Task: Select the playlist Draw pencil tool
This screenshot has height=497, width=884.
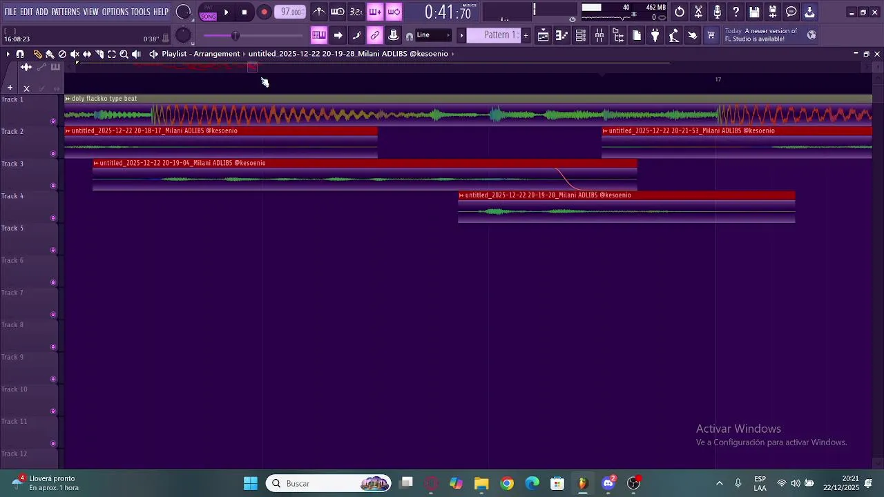Action: pos(37,54)
